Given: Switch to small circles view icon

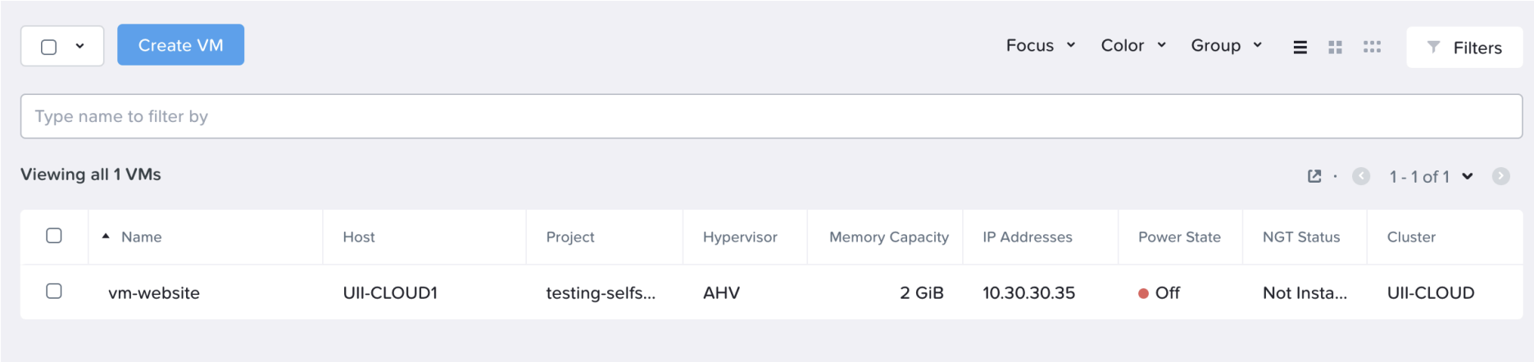Looking at the screenshot, I should click(x=1372, y=48).
